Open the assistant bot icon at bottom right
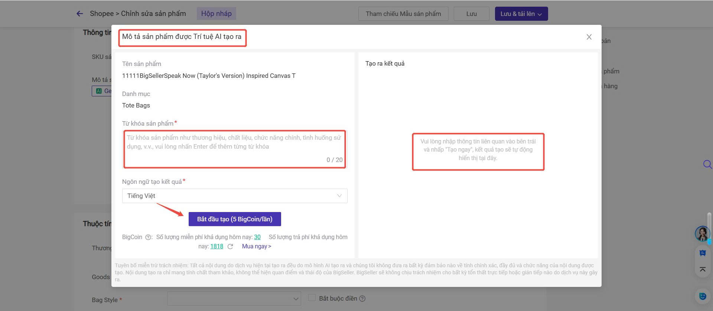Image resolution: width=713 pixels, height=311 pixels. tap(702, 296)
